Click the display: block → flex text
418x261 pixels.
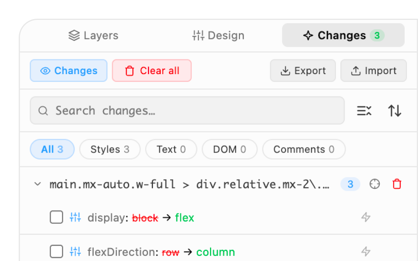click(141, 218)
